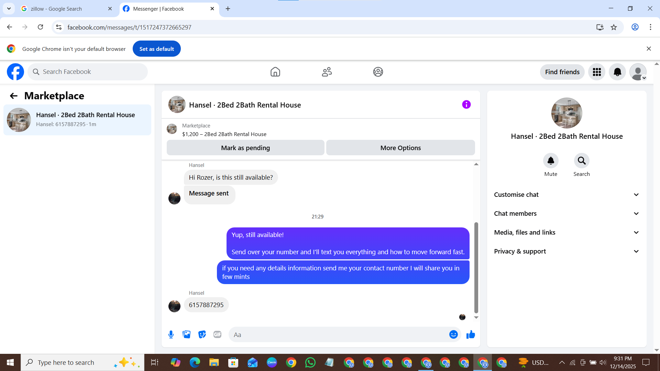Viewport: 660px width, 371px height.
Task: Toggle the purple conversation information button
Action: point(466,104)
